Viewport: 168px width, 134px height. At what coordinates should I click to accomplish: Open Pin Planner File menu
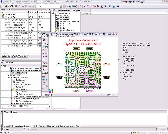click(44, 36)
